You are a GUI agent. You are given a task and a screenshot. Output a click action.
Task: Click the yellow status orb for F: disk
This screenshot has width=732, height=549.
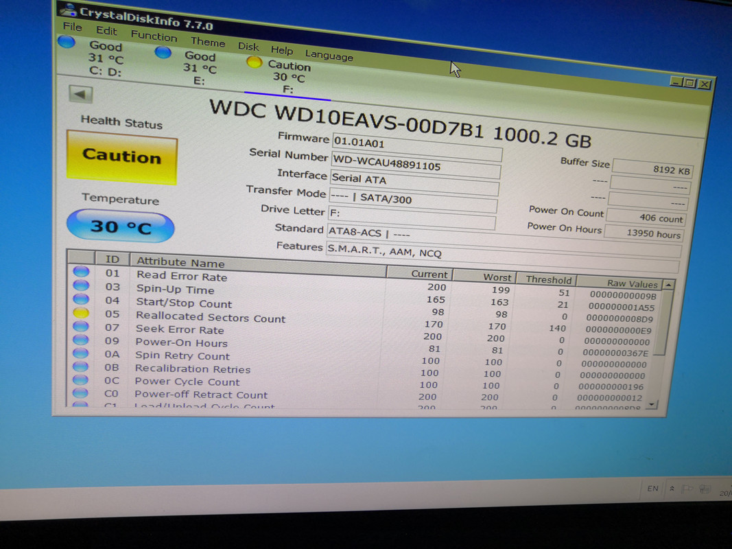pyautogui.click(x=254, y=62)
